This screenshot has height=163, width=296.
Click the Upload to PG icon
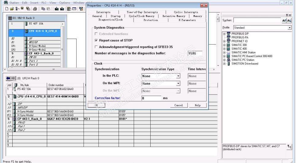(x=62, y=9)
